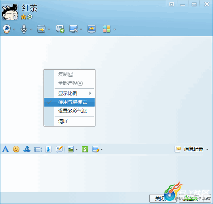
Task: Open the send file folder icon
Action: 41,29
